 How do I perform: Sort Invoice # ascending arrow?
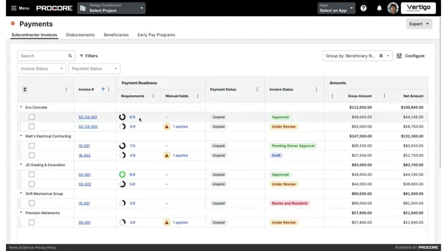(x=103, y=89)
